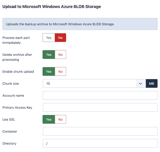Focus the Account name text field
160x152 pixels.
coord(100,95)
